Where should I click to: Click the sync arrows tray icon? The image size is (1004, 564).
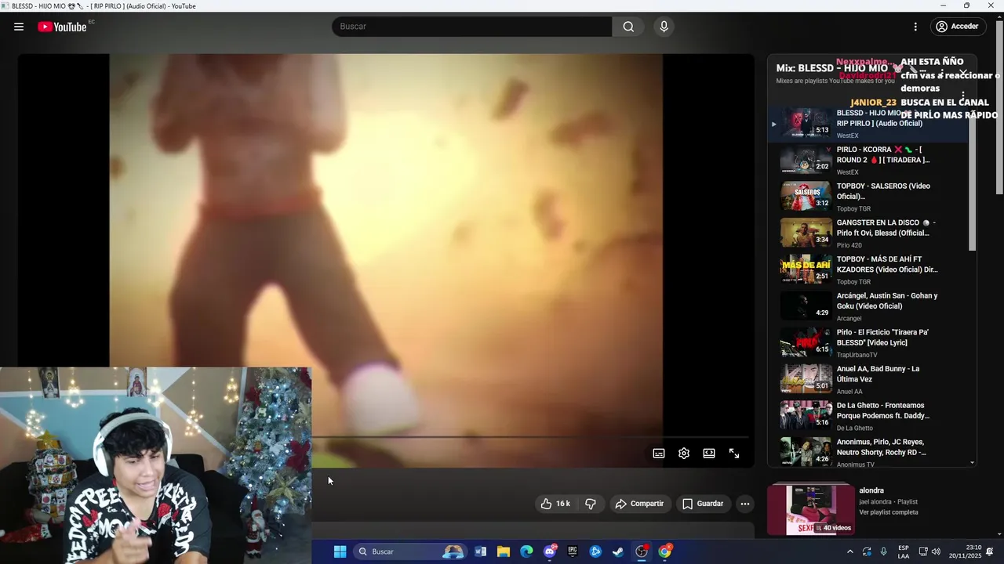[867, 551]
